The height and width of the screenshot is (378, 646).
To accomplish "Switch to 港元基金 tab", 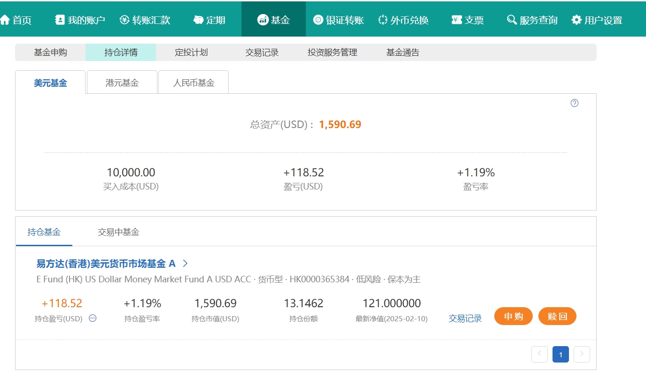I will point(122,83).
